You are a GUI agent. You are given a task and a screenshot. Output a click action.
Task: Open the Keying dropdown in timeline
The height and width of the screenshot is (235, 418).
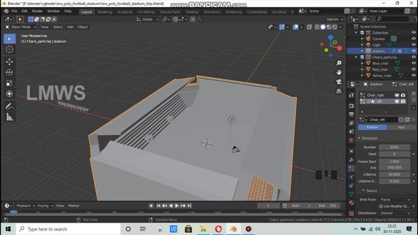(x=45, y=206)
